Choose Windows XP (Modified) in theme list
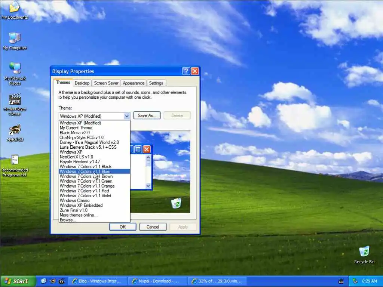The image size is (383, 287). click(95, 123)
